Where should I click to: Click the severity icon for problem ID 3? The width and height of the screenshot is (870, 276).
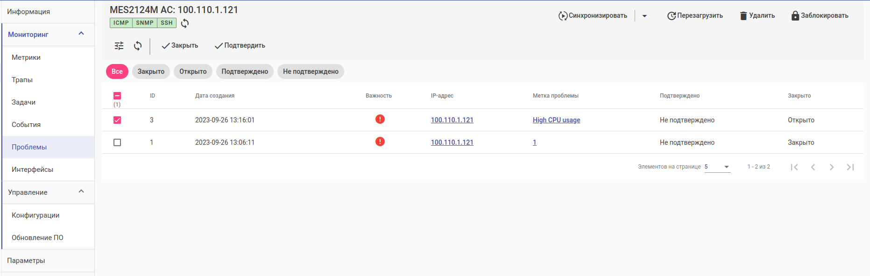coord(380,120)
